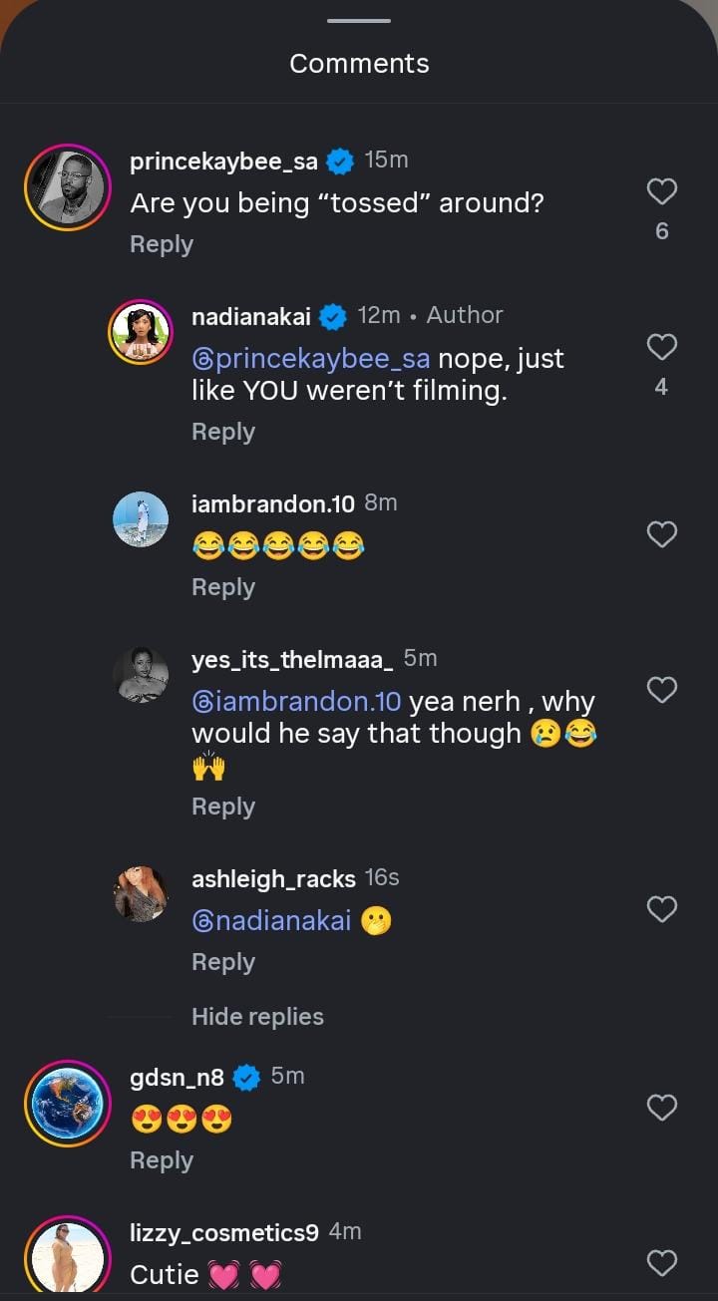Reply to ashleigh_racks' comment
Viewport: 718px width, 1301px height.
coord(223,962)
